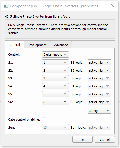Click the component window icon in title bar
This screenshot has width=120, height=148.
coord(6,6)
